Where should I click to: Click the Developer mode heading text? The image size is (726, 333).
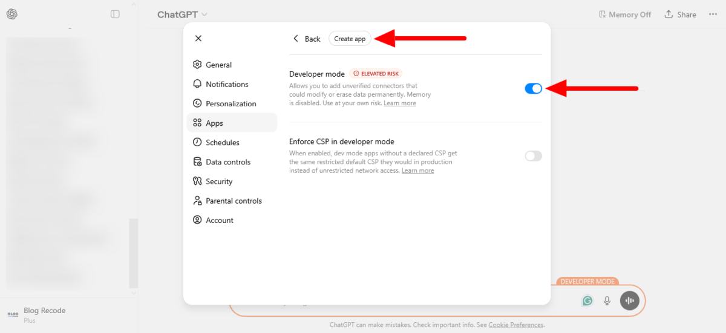pyautogui.click(x=317, y=74)
